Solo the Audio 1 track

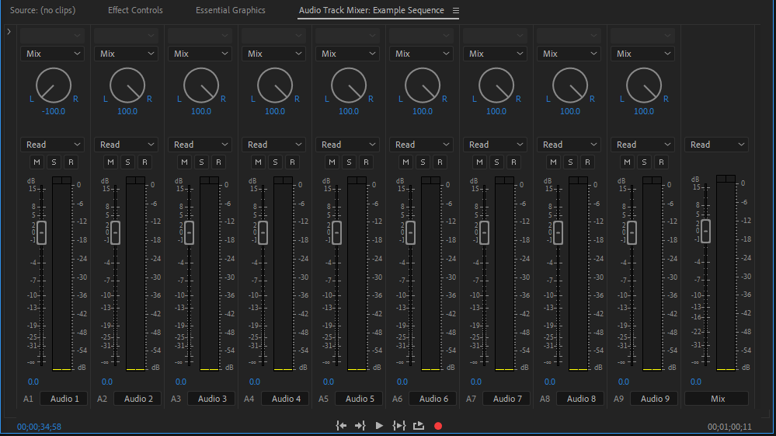pos(54,162)
